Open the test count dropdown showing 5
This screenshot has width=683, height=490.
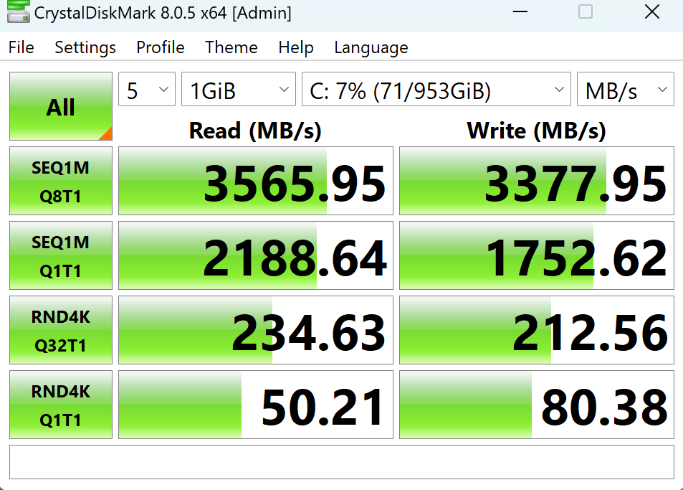pyautogui.click(x=147, y=89)
